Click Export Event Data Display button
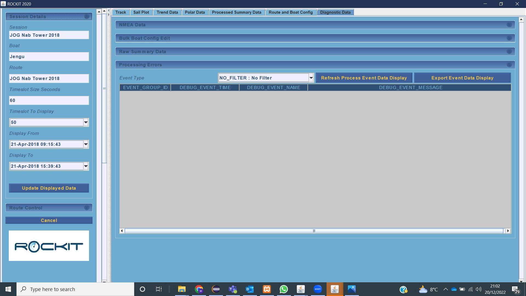This screenshot has height=296, width=526. click(x=462, y=78)
